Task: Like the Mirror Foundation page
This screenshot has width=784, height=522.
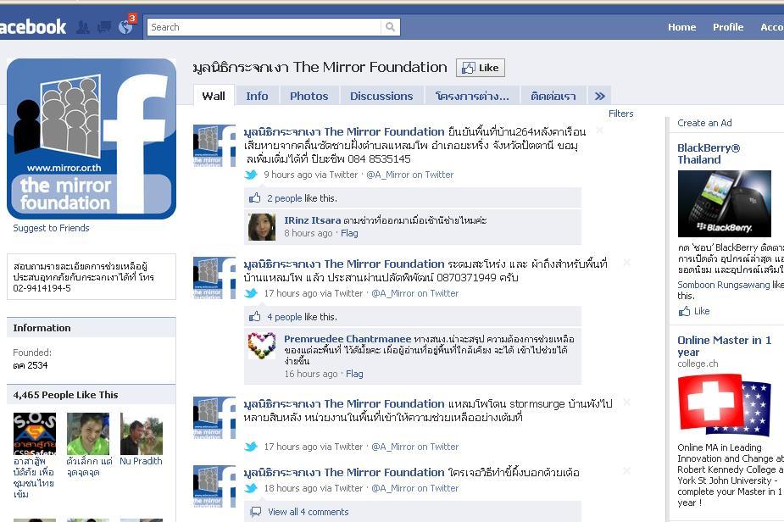Action: pos(481,68)
